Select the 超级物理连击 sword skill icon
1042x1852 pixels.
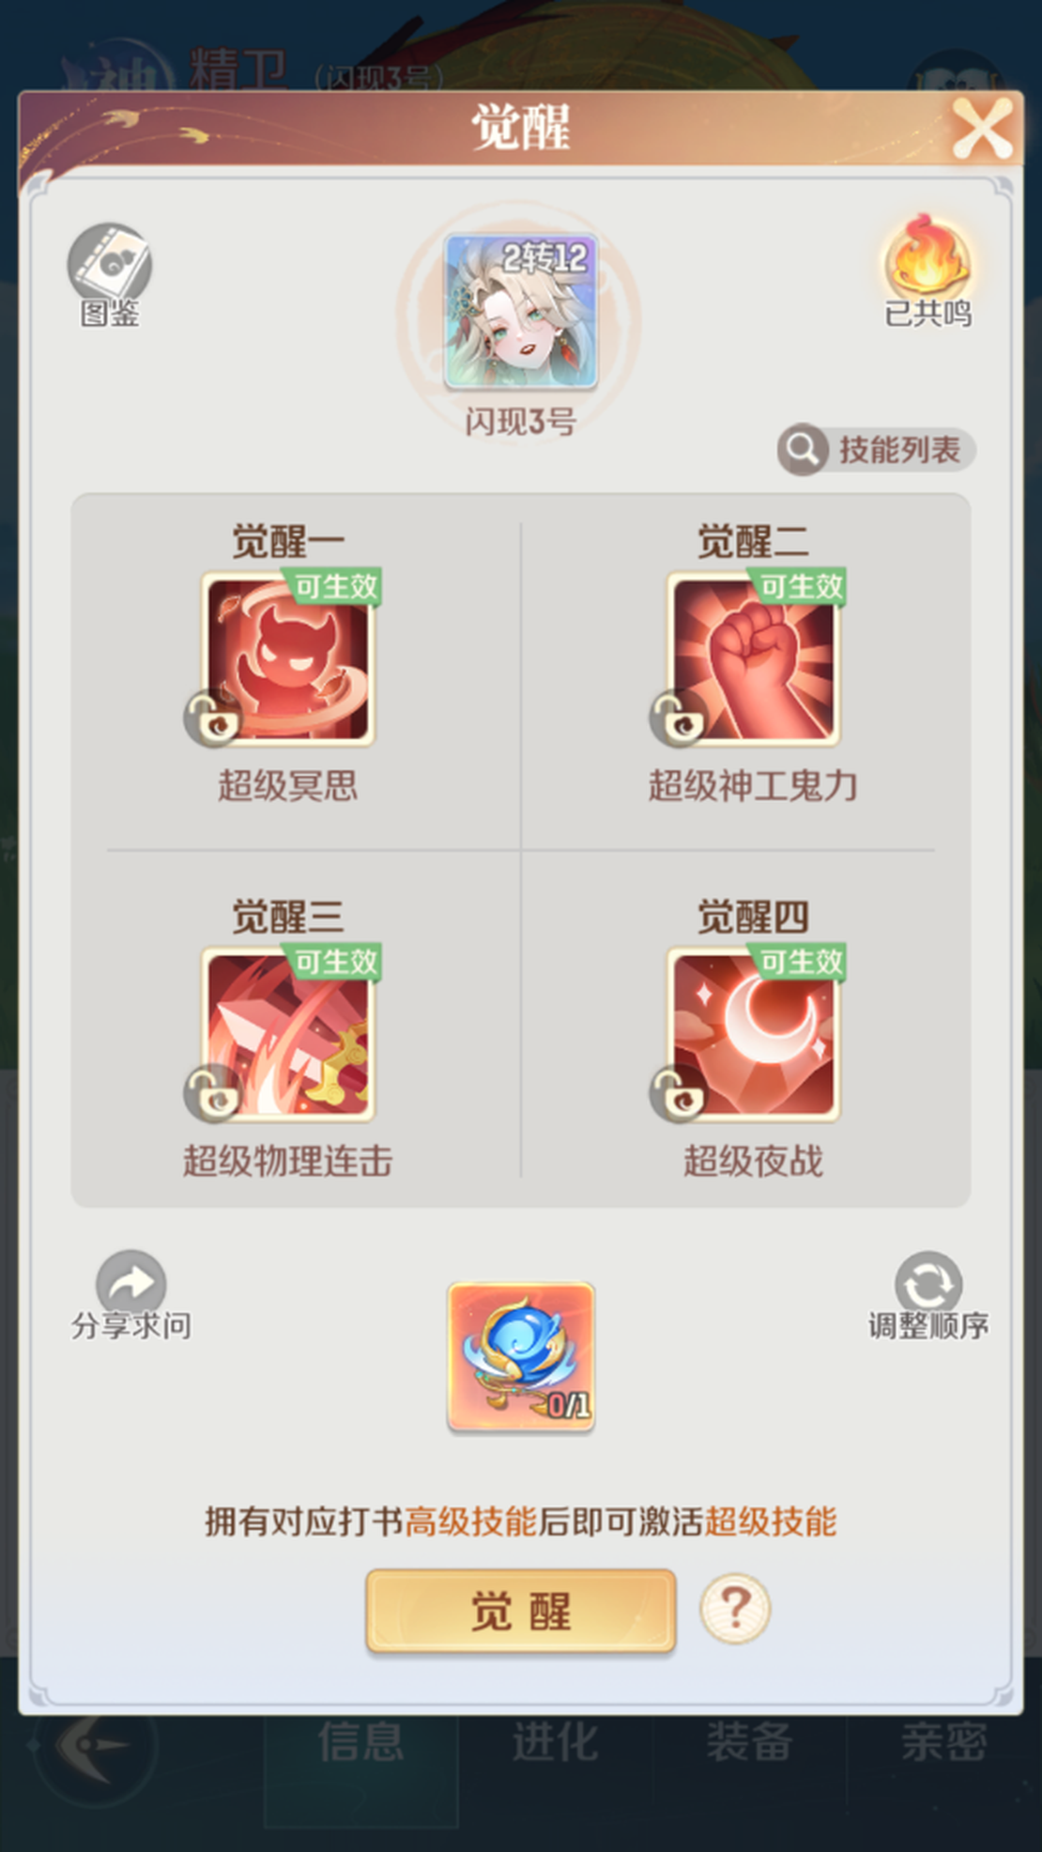288,1034
